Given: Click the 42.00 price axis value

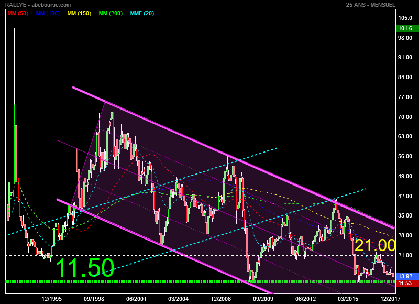Looking at the screenshot, I should click(405, 196).
